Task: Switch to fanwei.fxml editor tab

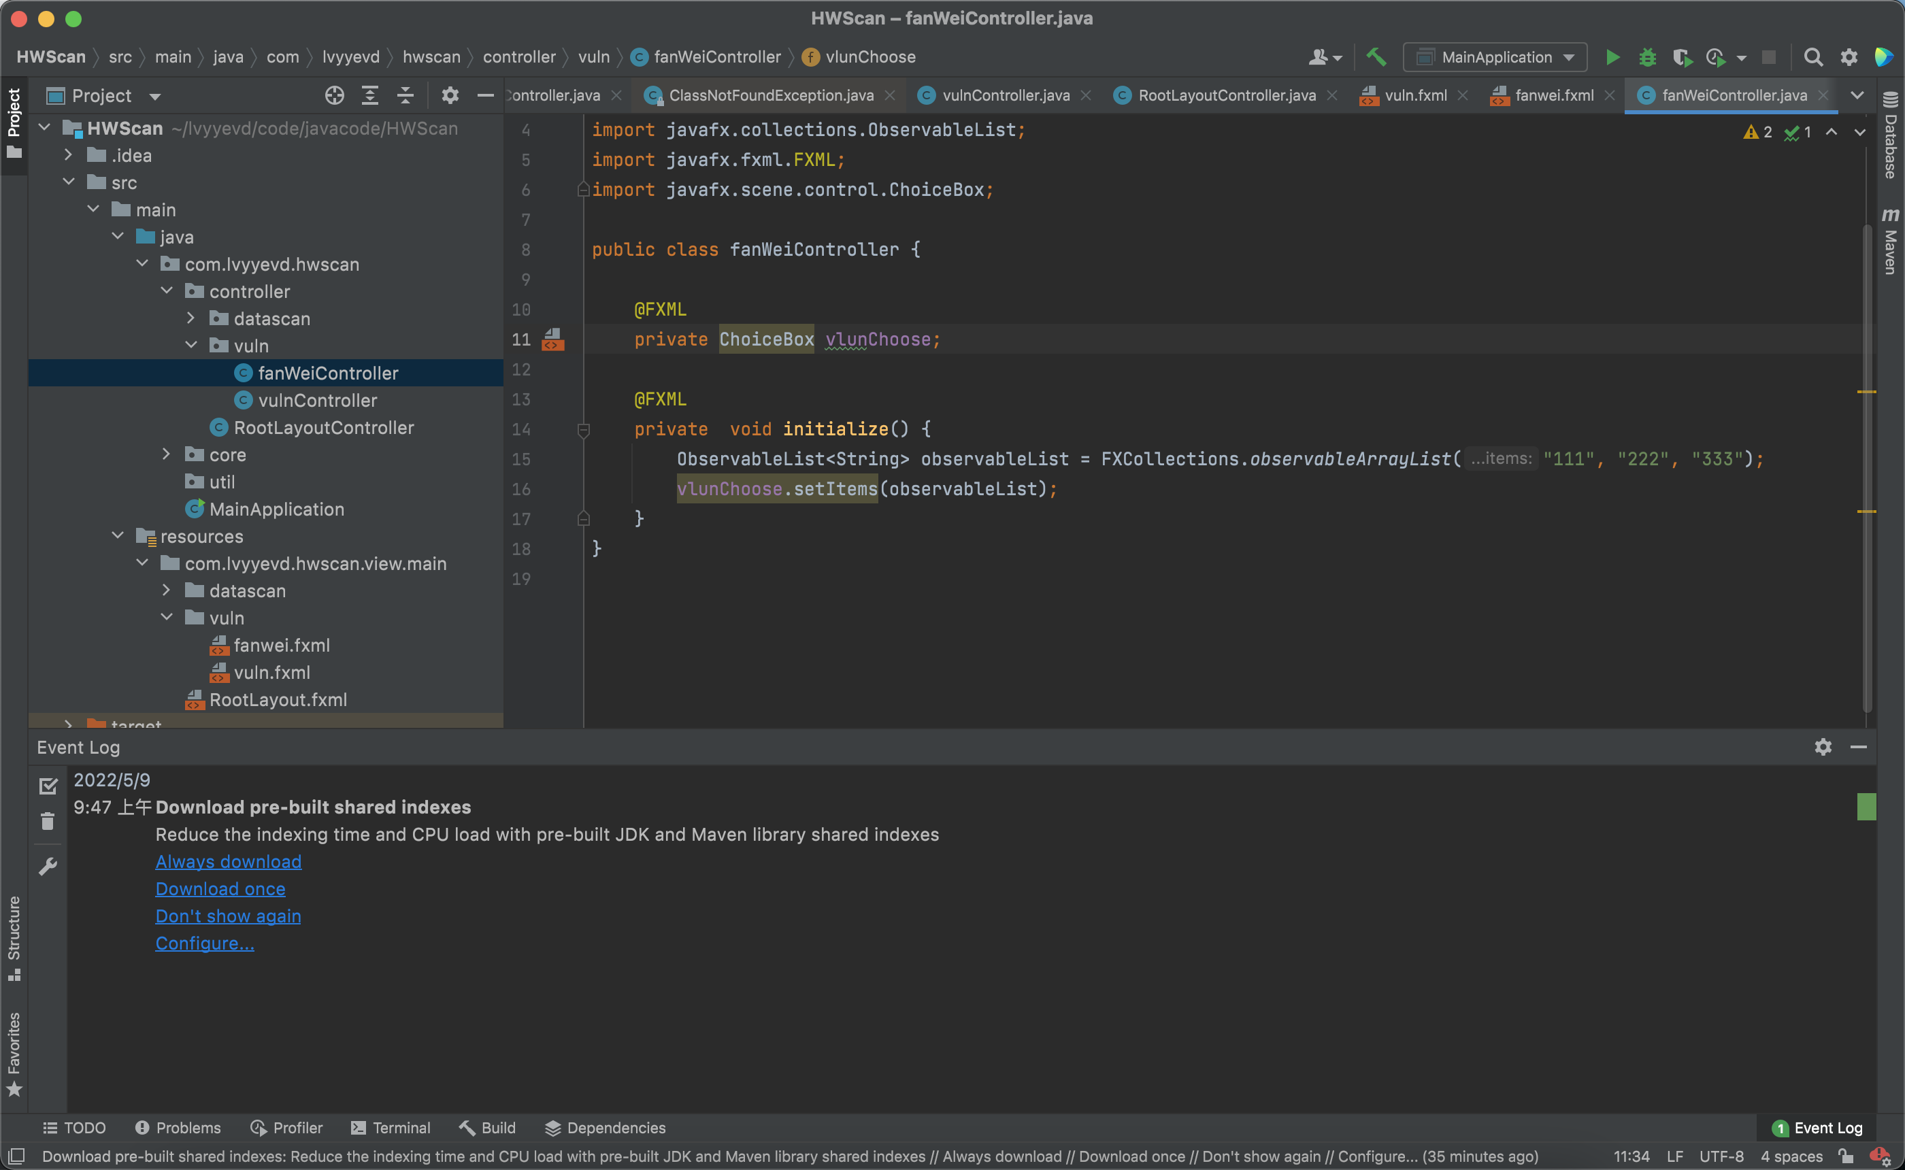Action: [1553, 95]
